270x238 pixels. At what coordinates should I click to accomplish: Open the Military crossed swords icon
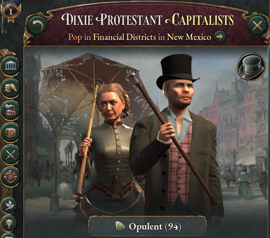click(x=10, y=155)
